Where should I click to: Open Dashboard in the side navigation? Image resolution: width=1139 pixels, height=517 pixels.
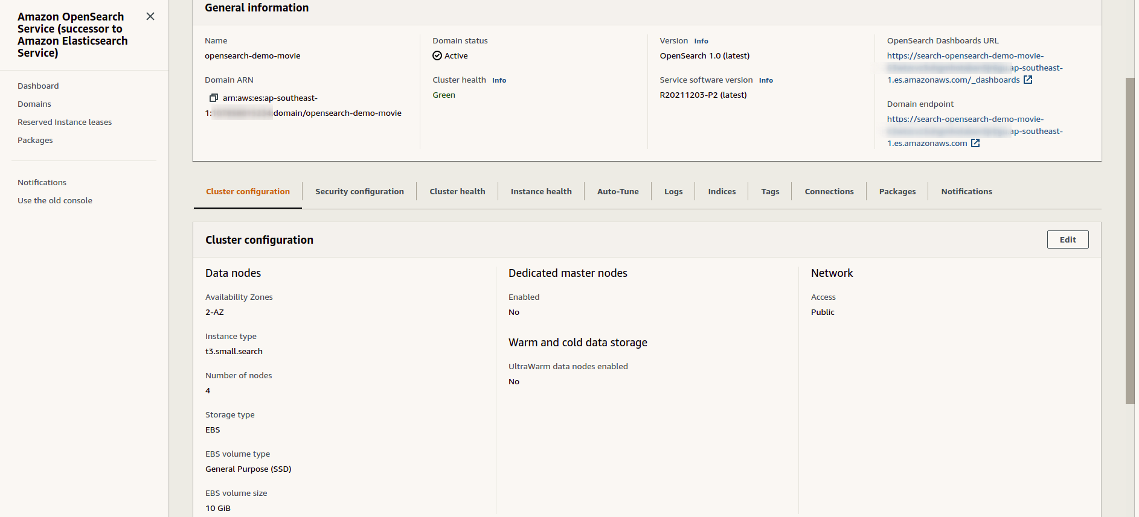click(x=38, y=86)
